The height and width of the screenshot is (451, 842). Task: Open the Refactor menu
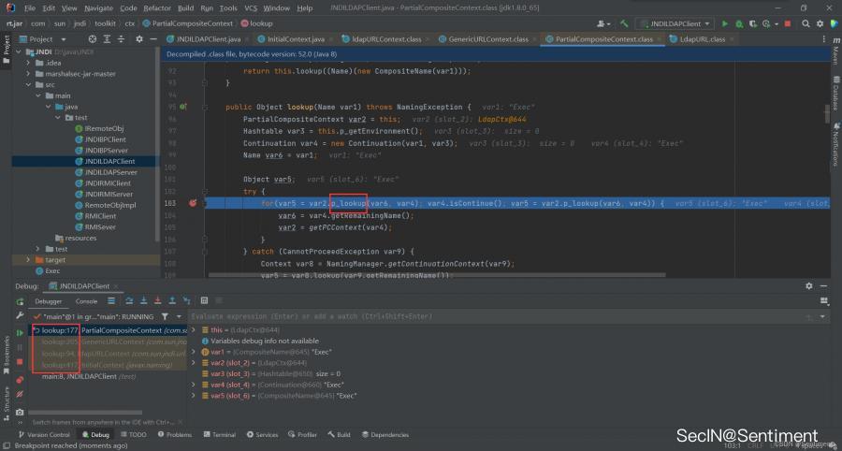157,7
